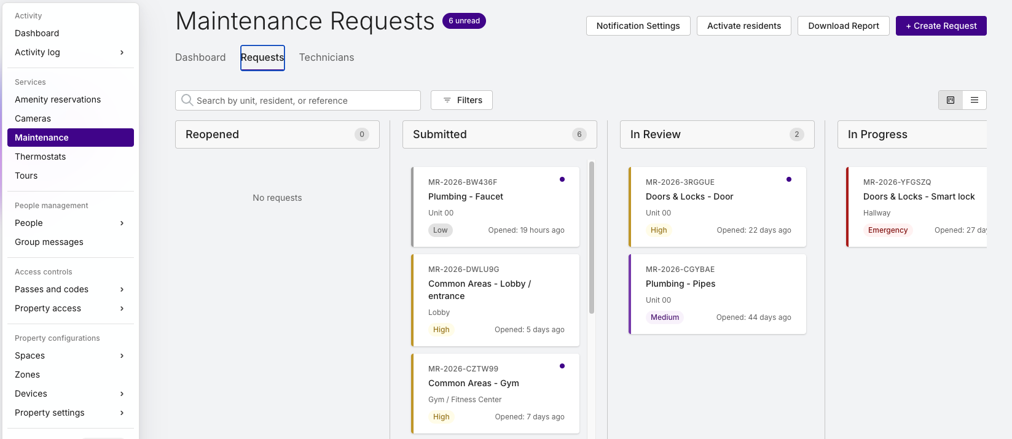Expand the Spaces submenu
Screen dimensions: 1012x439
pos(122,355)
